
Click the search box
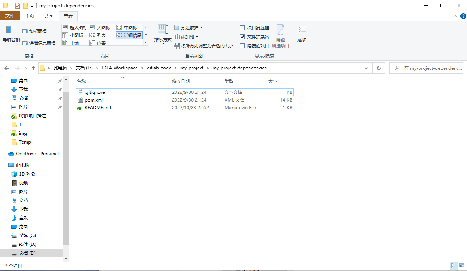click(x=427, y=68)
